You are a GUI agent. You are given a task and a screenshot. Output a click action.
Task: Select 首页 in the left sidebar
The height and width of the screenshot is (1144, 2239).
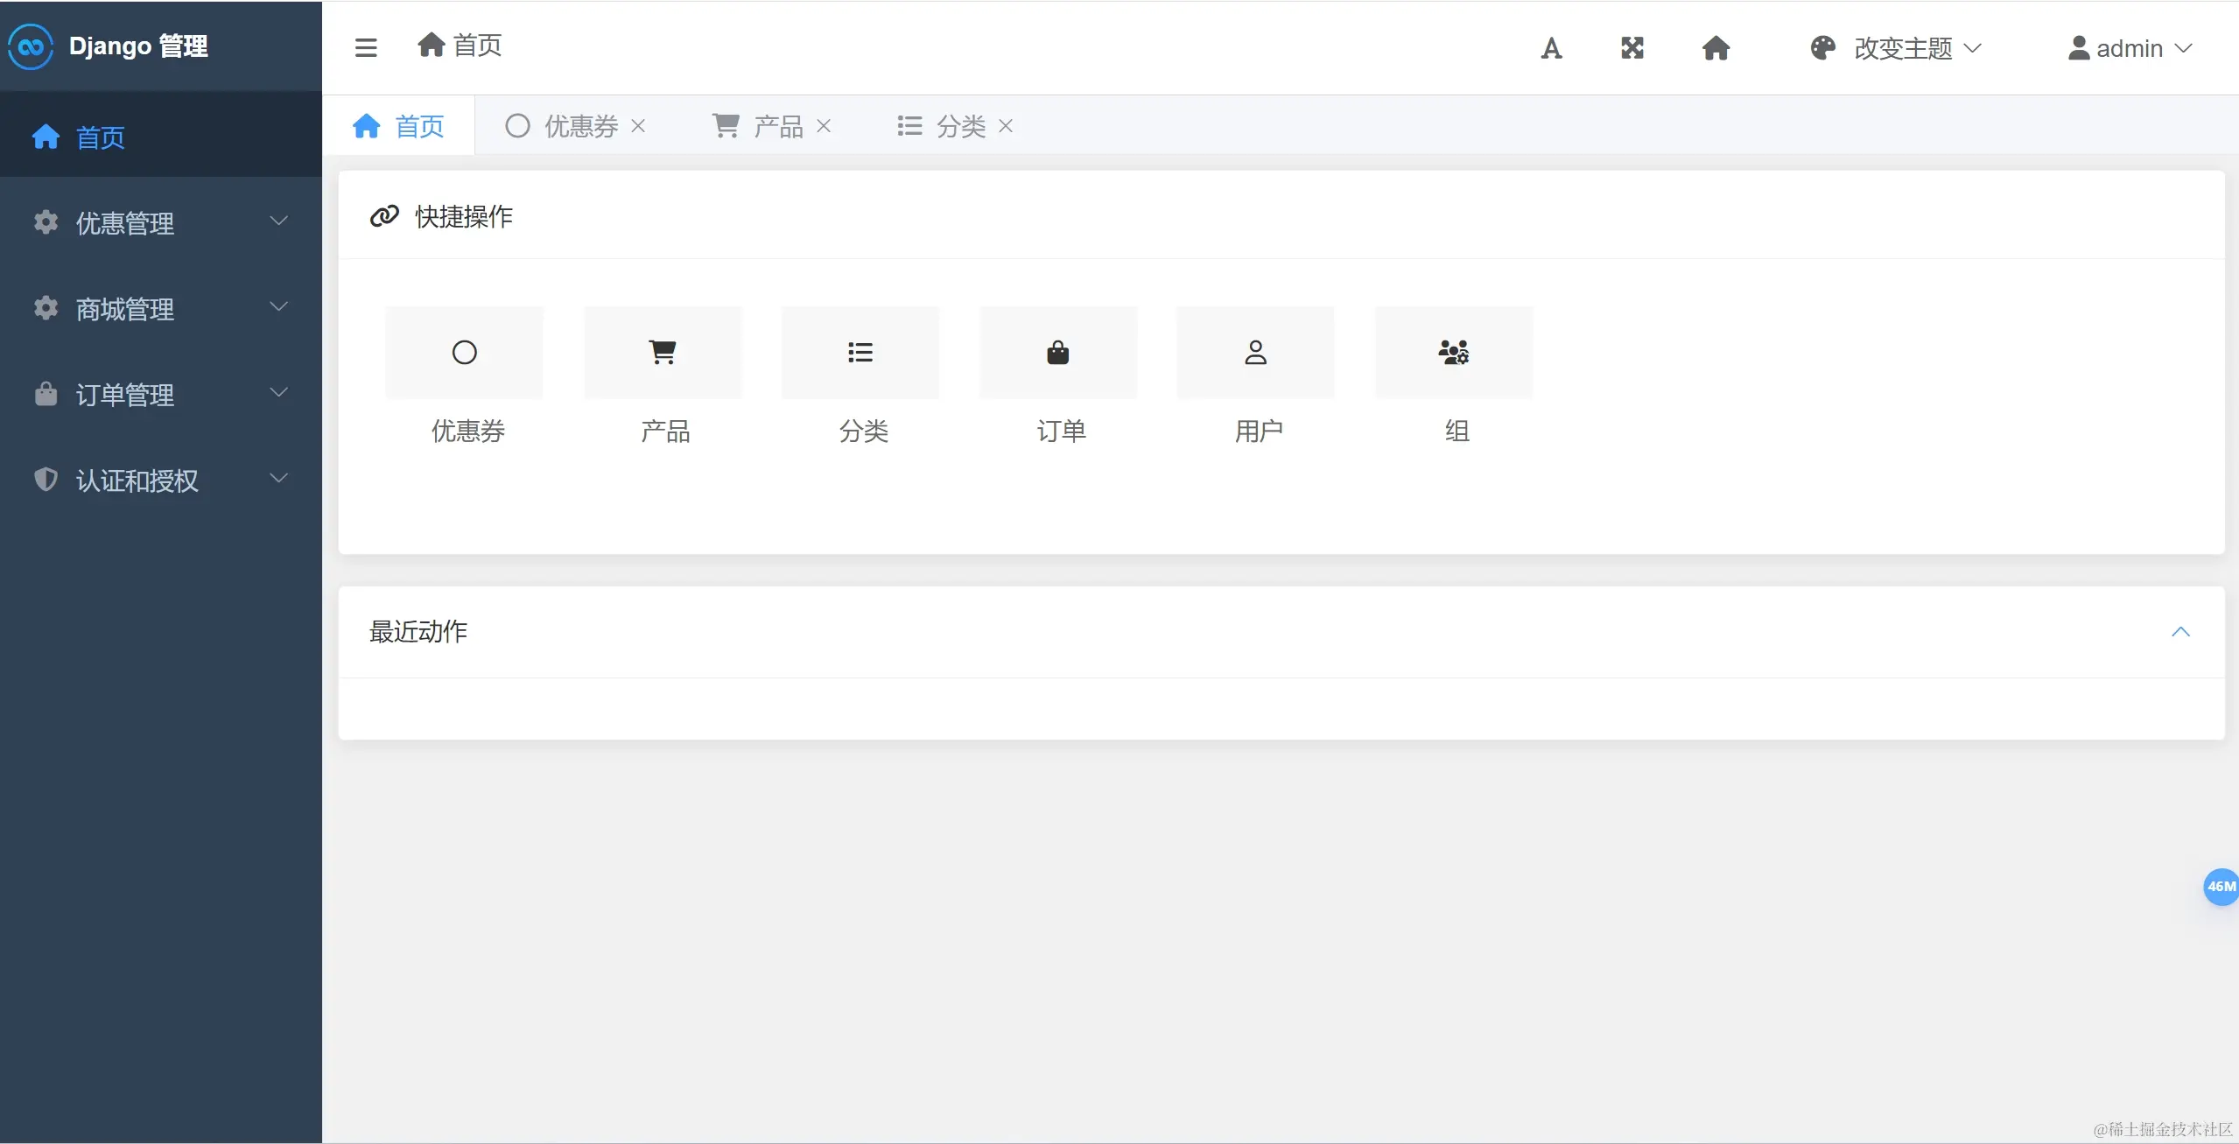[x=100, y=137]
